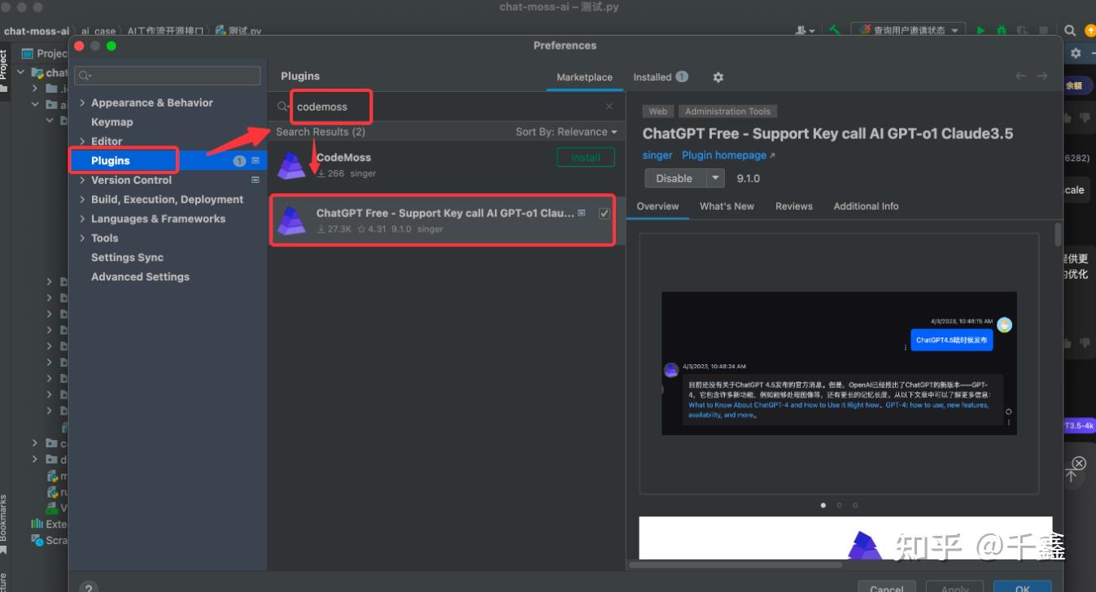Viewport: 1096px width, 592px height.
Task: Switch to the Installed tab
Action: [654, 76]
